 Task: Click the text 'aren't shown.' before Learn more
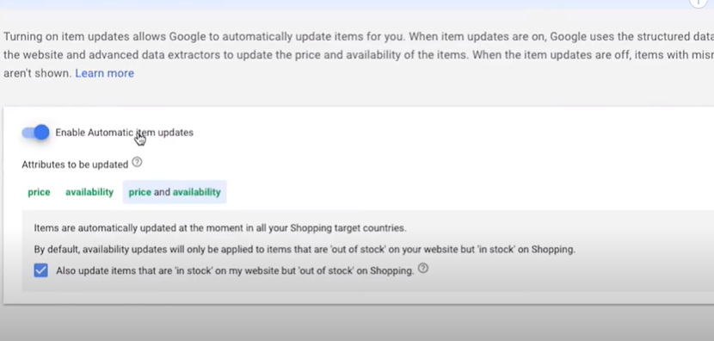coord(37,73)
